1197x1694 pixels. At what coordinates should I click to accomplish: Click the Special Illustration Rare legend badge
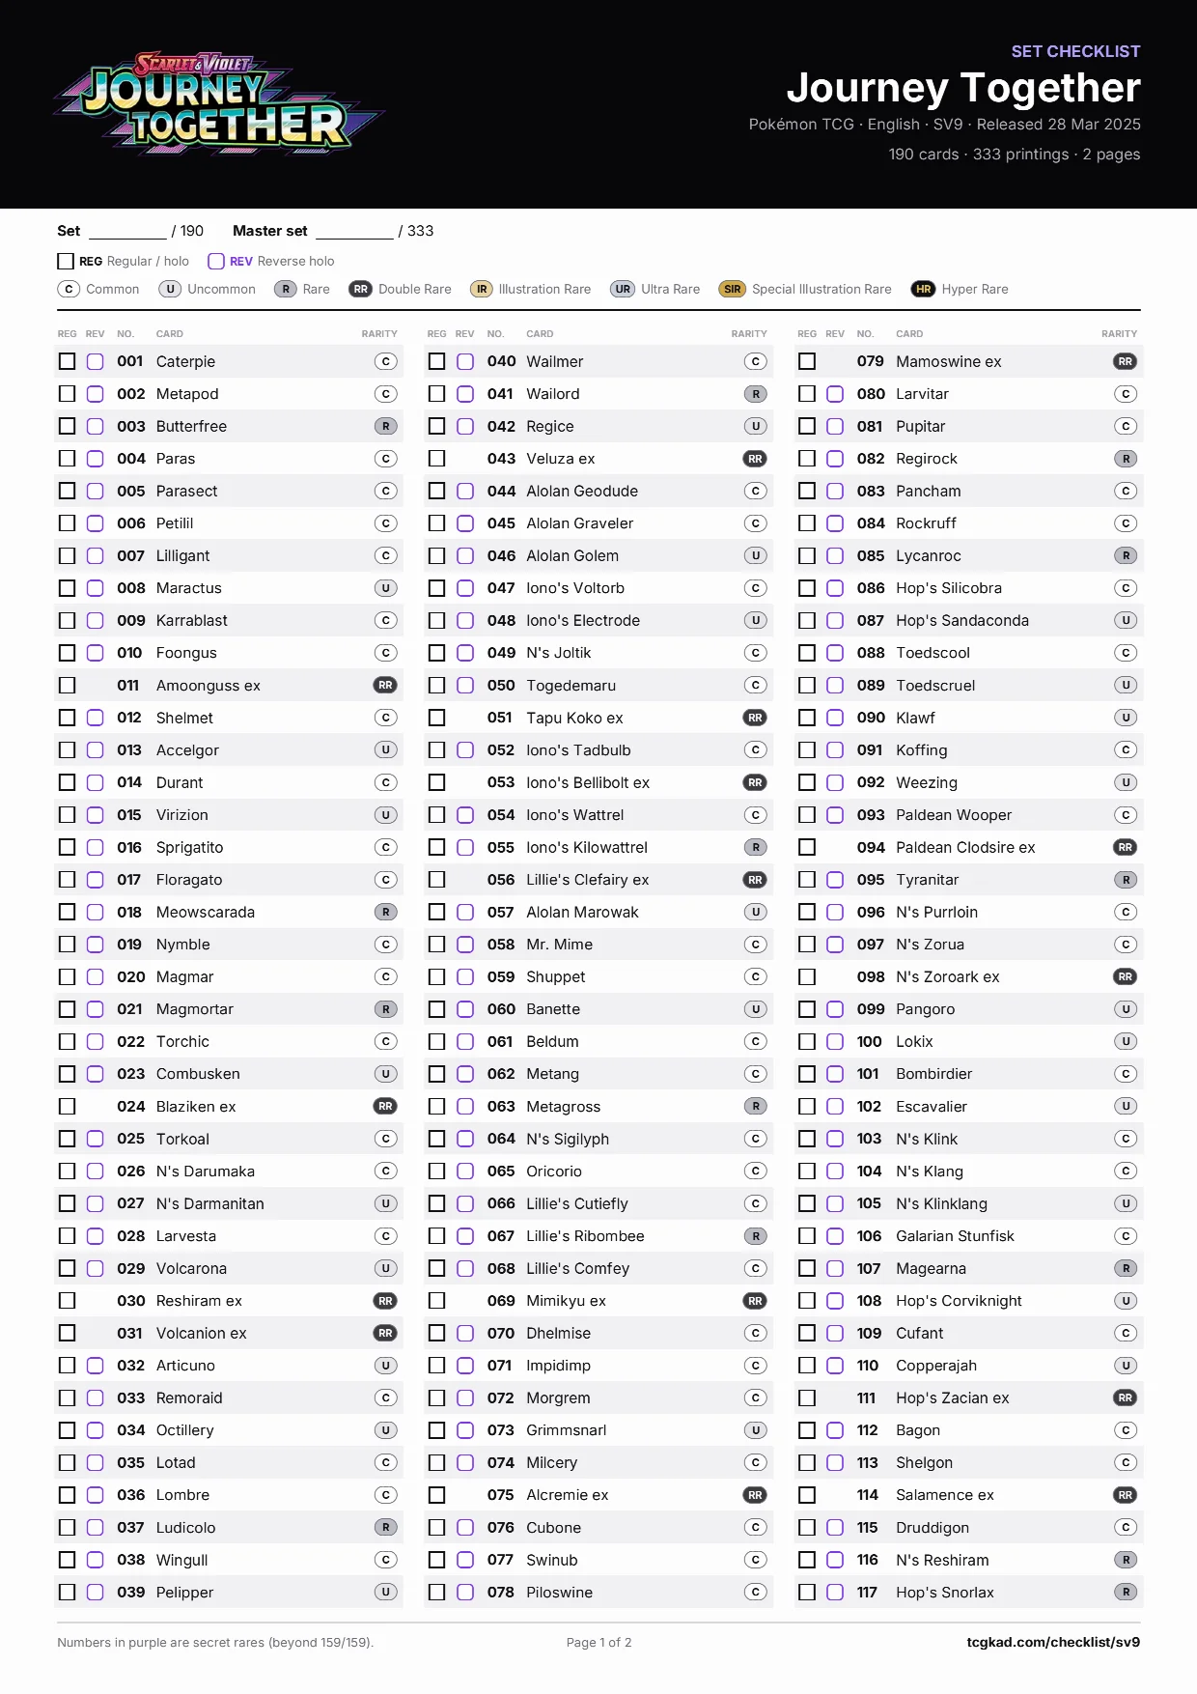pyautogui.click(x=733, y=289)
